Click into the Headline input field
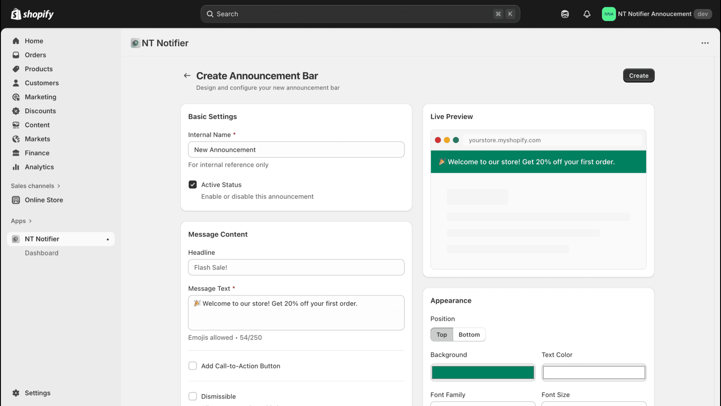This screenshot has width=721, height=406. coord(296,268)
